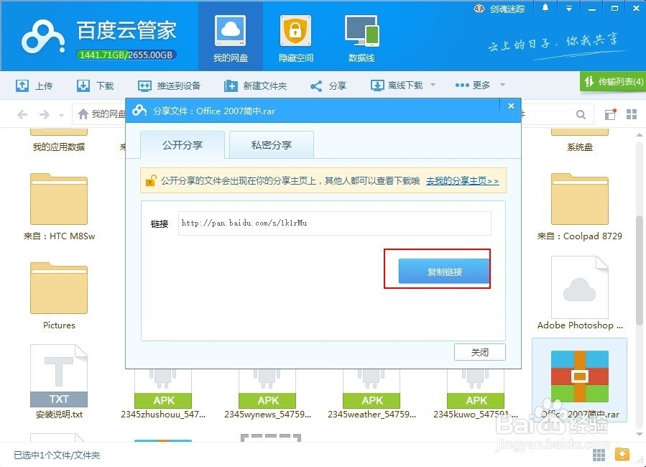646x467 pixels.
Task: Click the 分享 share toolbar button
Action: tap(328, 85)
